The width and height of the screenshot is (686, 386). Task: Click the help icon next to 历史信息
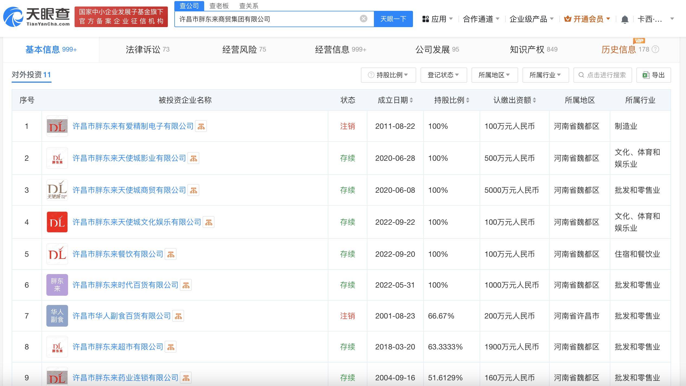pos(655,49)
